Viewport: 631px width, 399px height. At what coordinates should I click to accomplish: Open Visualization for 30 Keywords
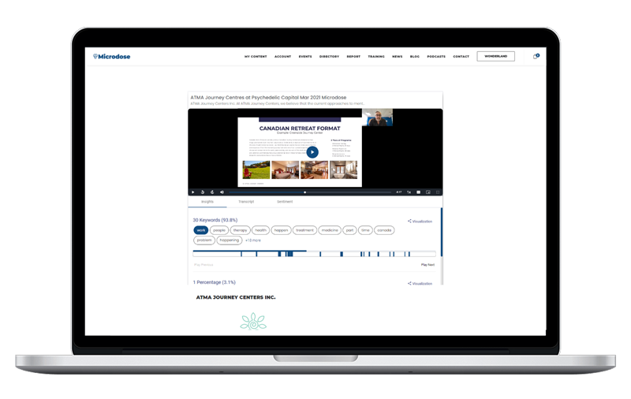[420, 222]
